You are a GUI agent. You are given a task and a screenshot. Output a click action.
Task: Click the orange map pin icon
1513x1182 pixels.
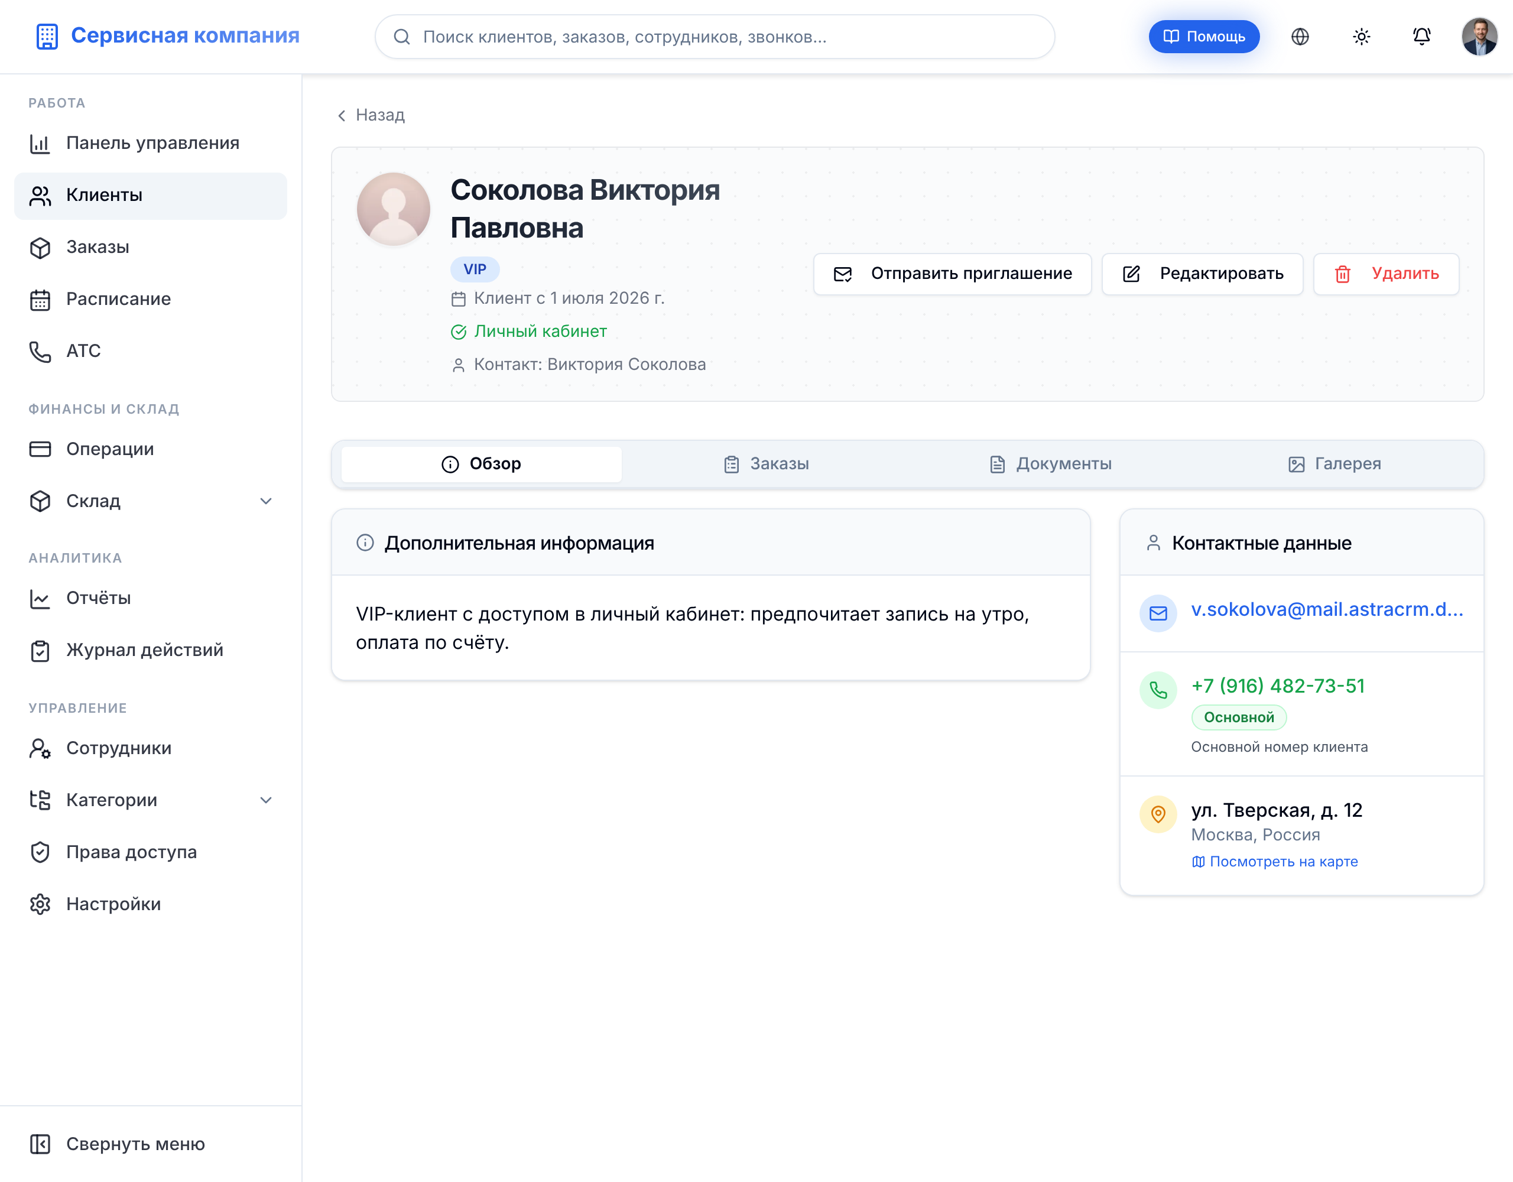pyautogui.click(x=1158, y=814)
